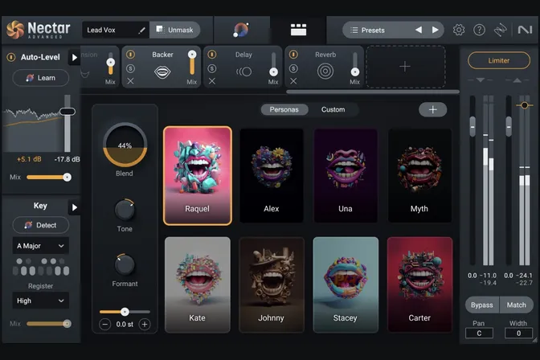Remove the Delay module with X
Screen dimensions: 540x360
(x=212, y=81)
